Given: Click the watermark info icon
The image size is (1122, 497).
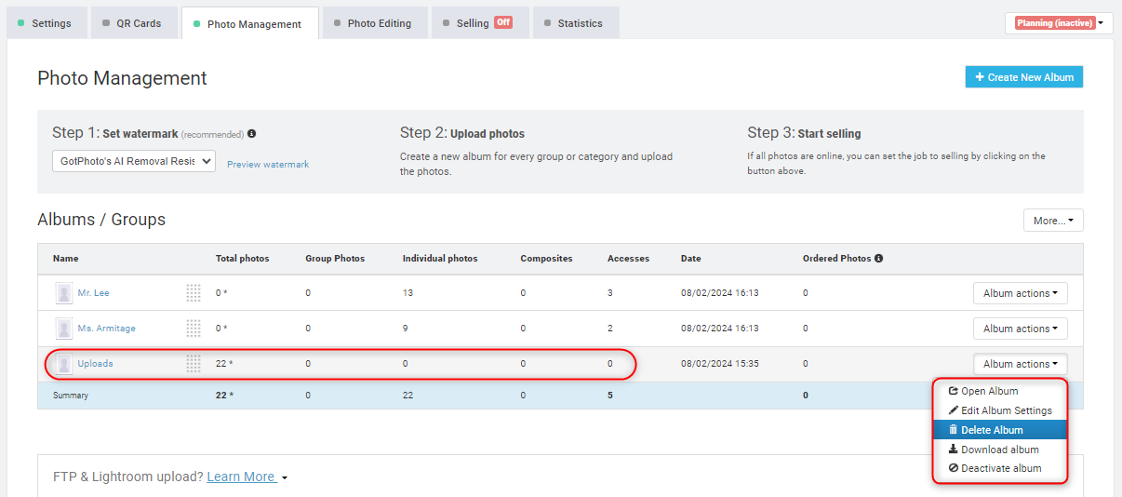Looking at the screenshot, I should tap(252, 133).
